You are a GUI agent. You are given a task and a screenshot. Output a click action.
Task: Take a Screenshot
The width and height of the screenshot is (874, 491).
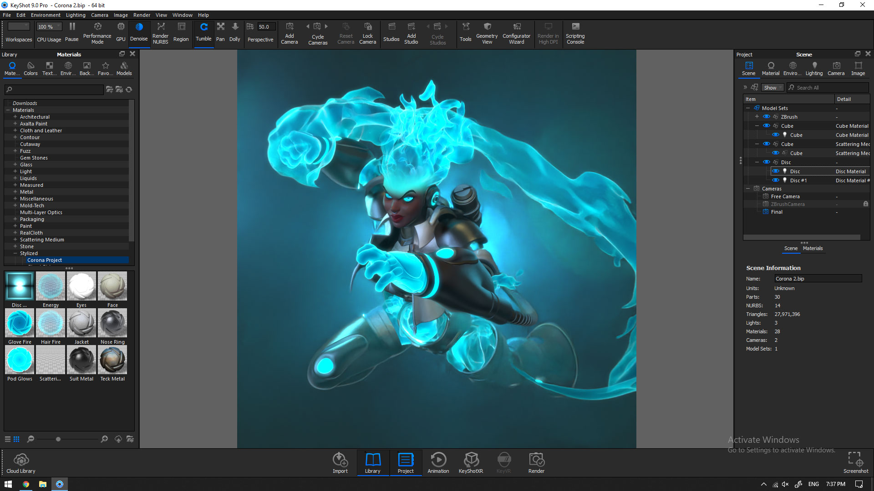point(855,463)
